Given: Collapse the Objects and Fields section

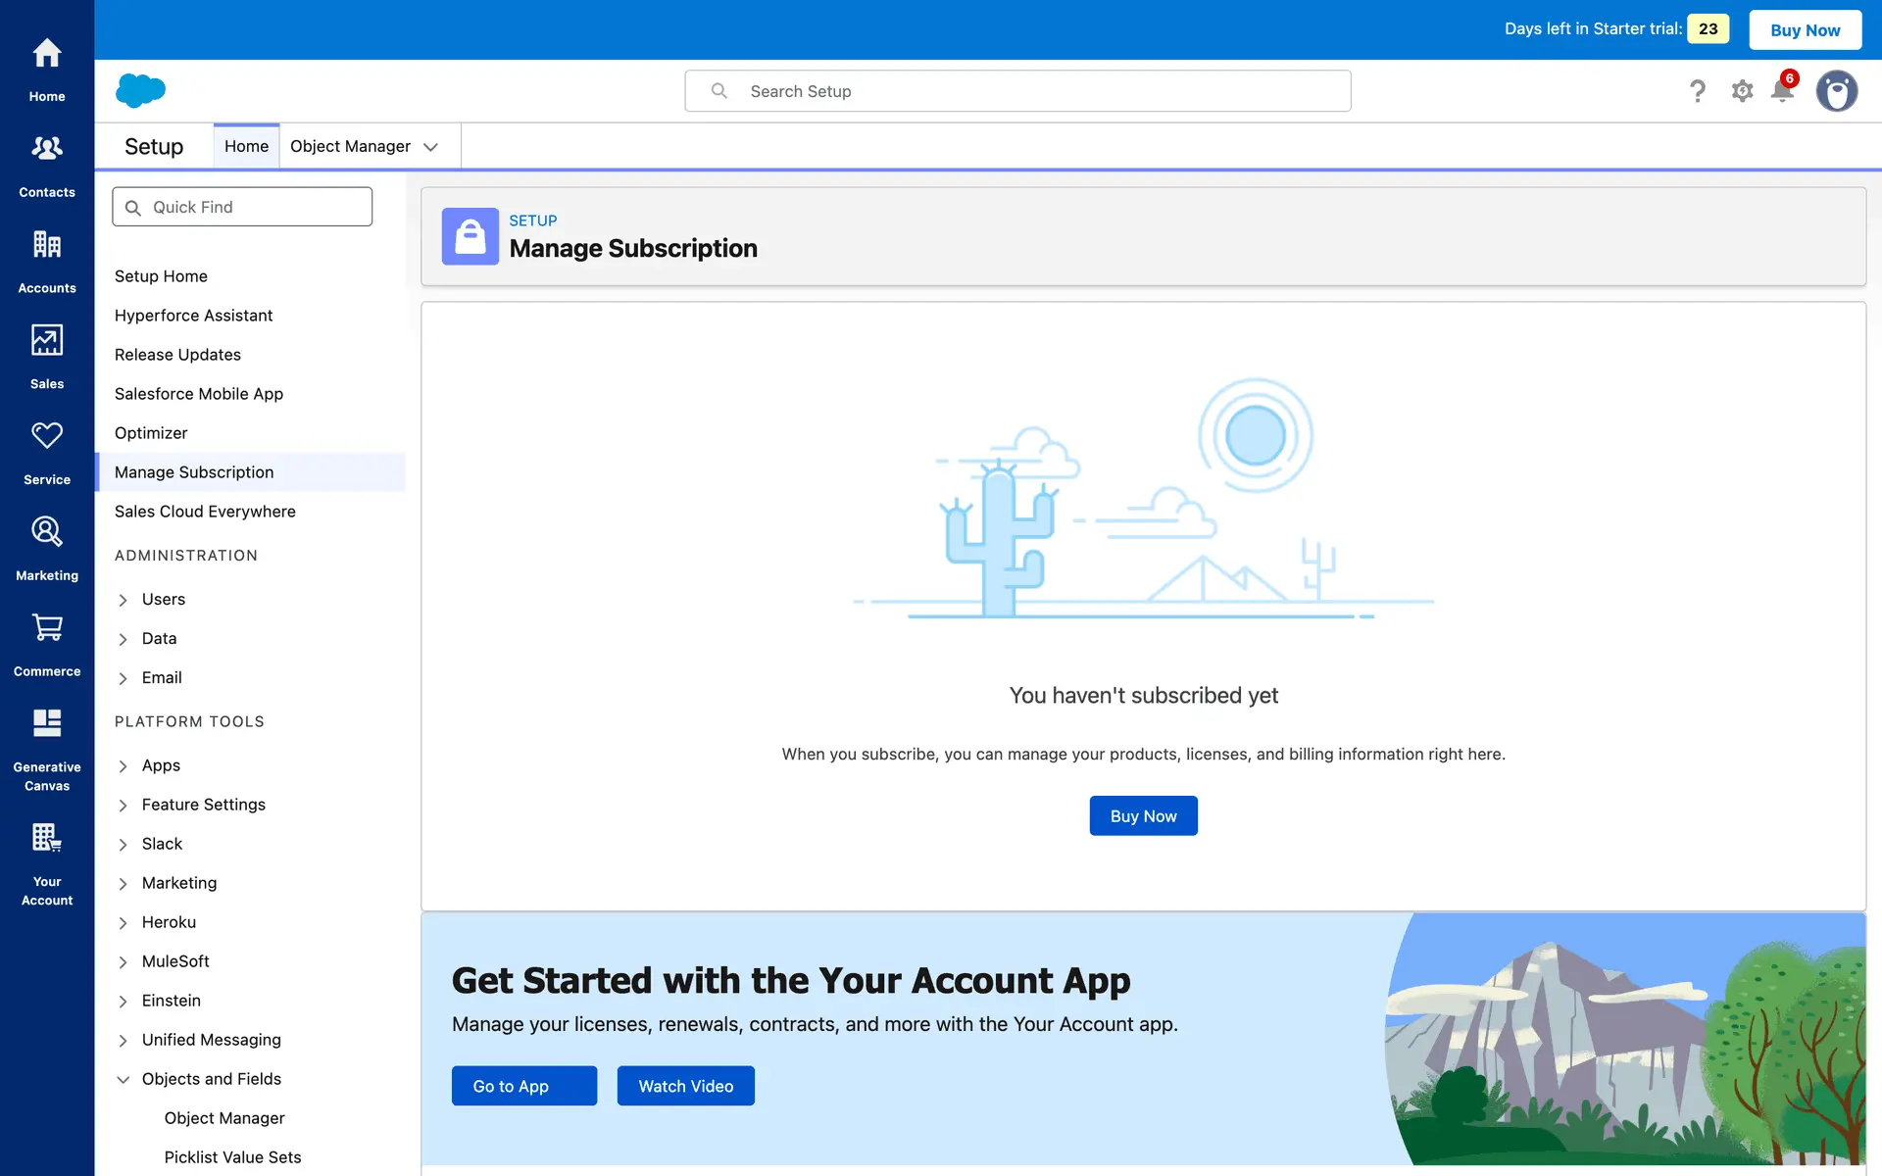Looking at the screenshot, I should (x=123, y=1080).
